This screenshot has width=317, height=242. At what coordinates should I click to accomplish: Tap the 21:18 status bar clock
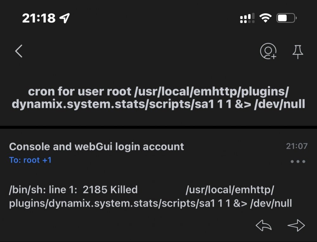[39, 18]
